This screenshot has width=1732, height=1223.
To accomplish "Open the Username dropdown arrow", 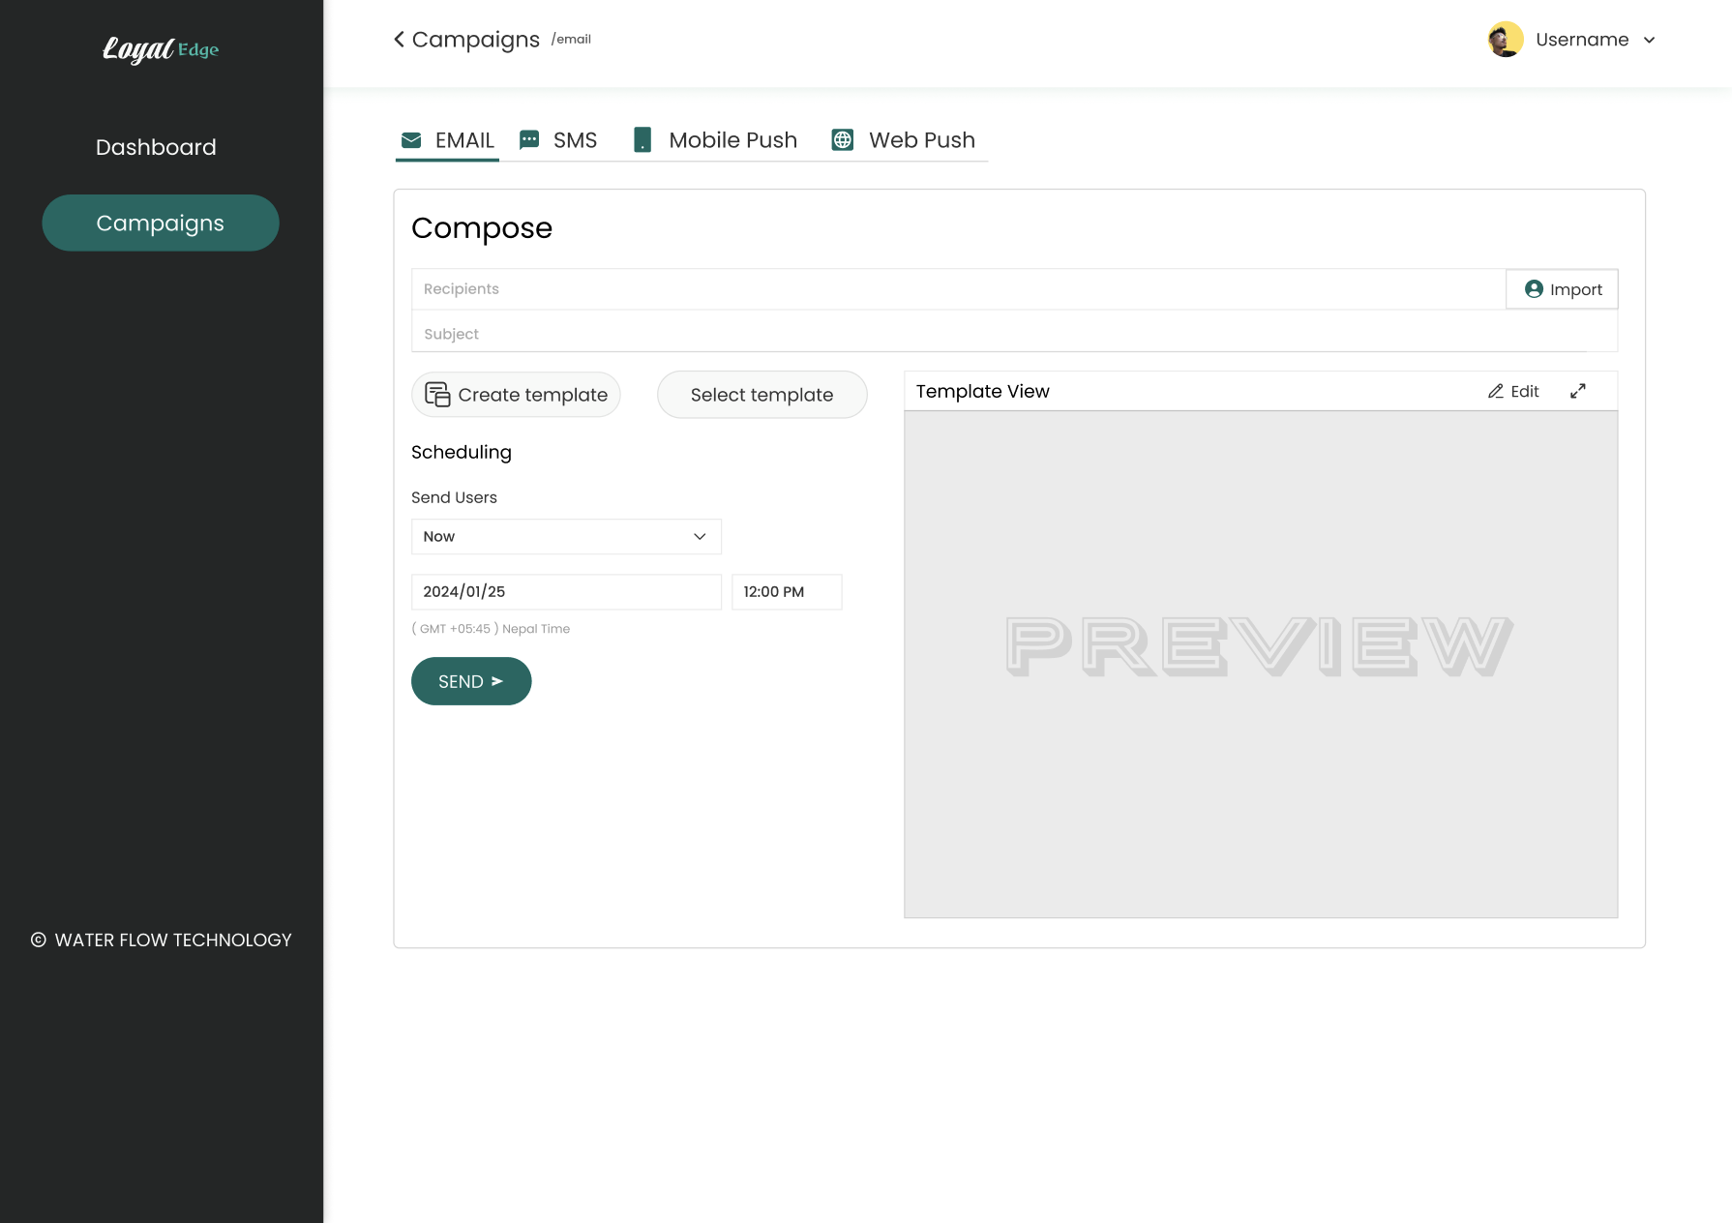I will [x=1650, y=40].
